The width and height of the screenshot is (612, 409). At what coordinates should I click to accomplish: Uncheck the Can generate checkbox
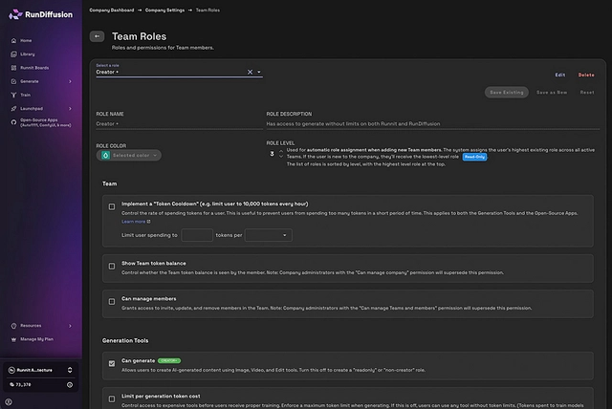(x=112, y=363)
